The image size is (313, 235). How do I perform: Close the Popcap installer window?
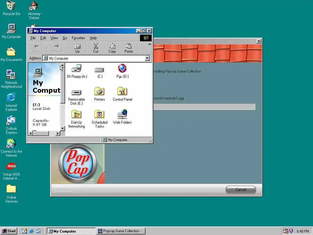(x=259, y=41)
